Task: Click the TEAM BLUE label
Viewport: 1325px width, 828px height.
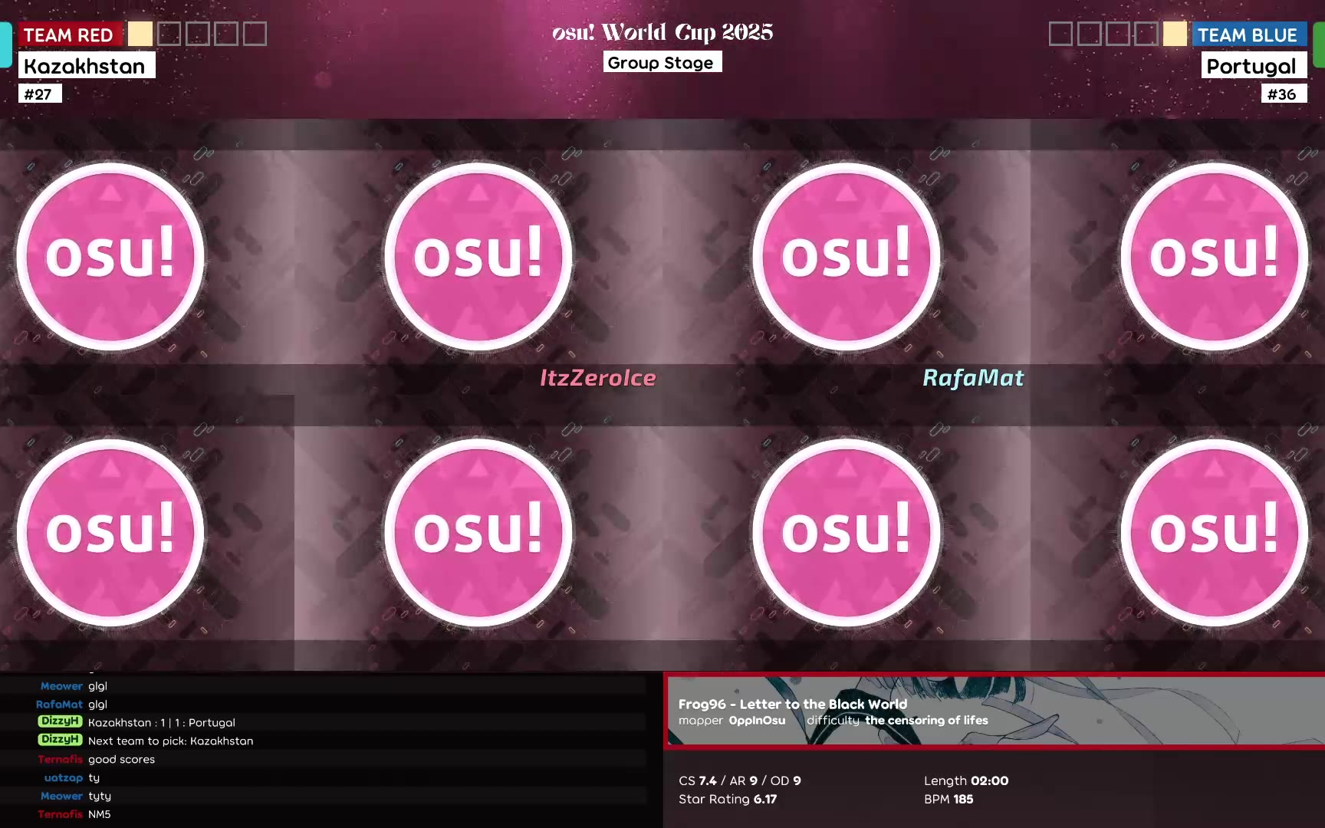Action: [x=1248, y=34]
